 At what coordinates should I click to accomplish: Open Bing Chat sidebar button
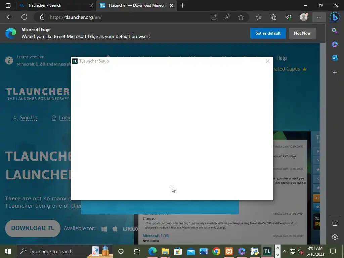pos(335,17)
